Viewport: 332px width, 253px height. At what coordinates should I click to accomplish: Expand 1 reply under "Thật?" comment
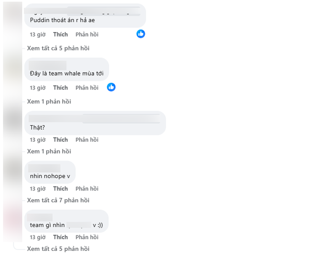point(49,152)
